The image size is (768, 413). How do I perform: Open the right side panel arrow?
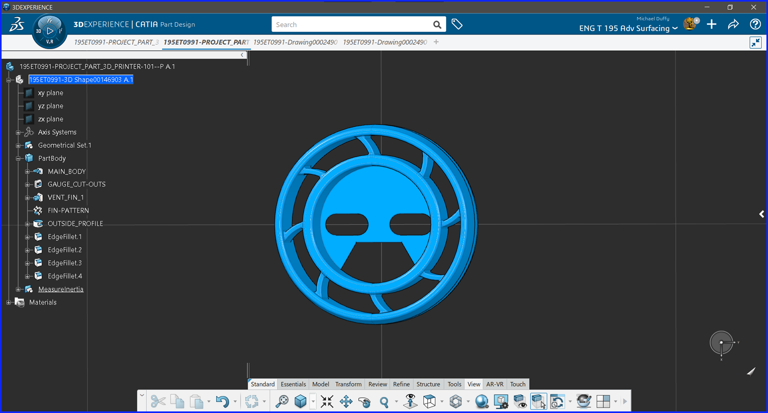pyautogui.click(x=762, y=214)
